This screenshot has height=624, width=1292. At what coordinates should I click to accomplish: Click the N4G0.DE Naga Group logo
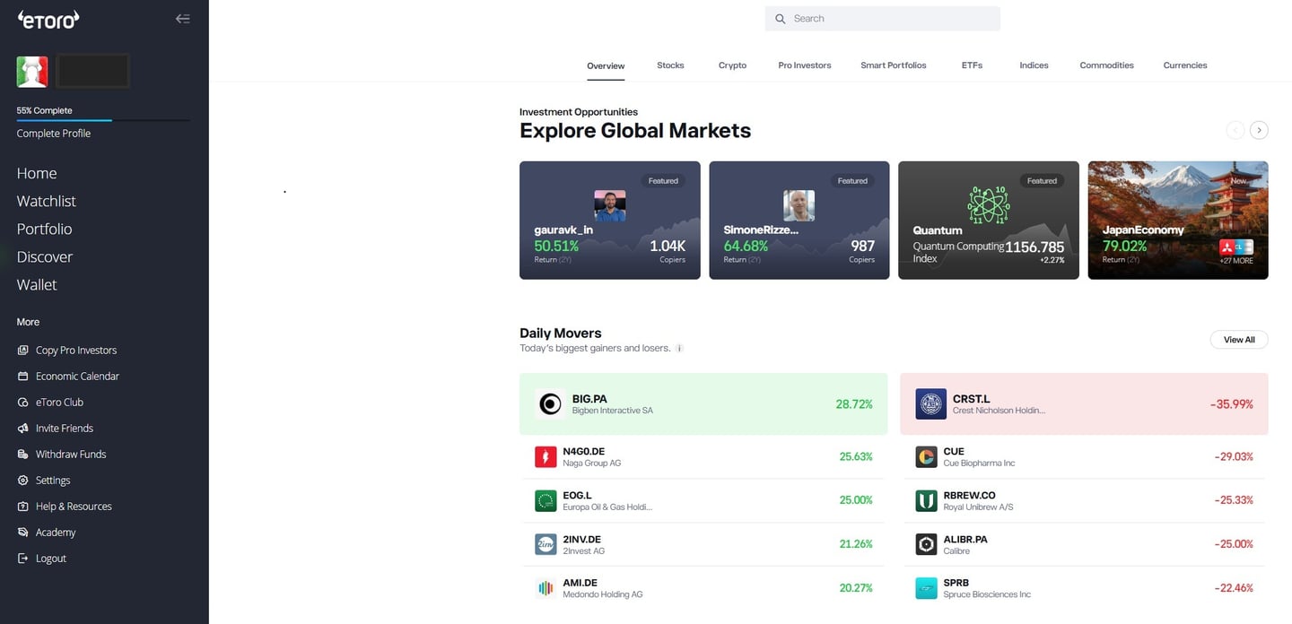pyautogui.click(x=546, y=457)
